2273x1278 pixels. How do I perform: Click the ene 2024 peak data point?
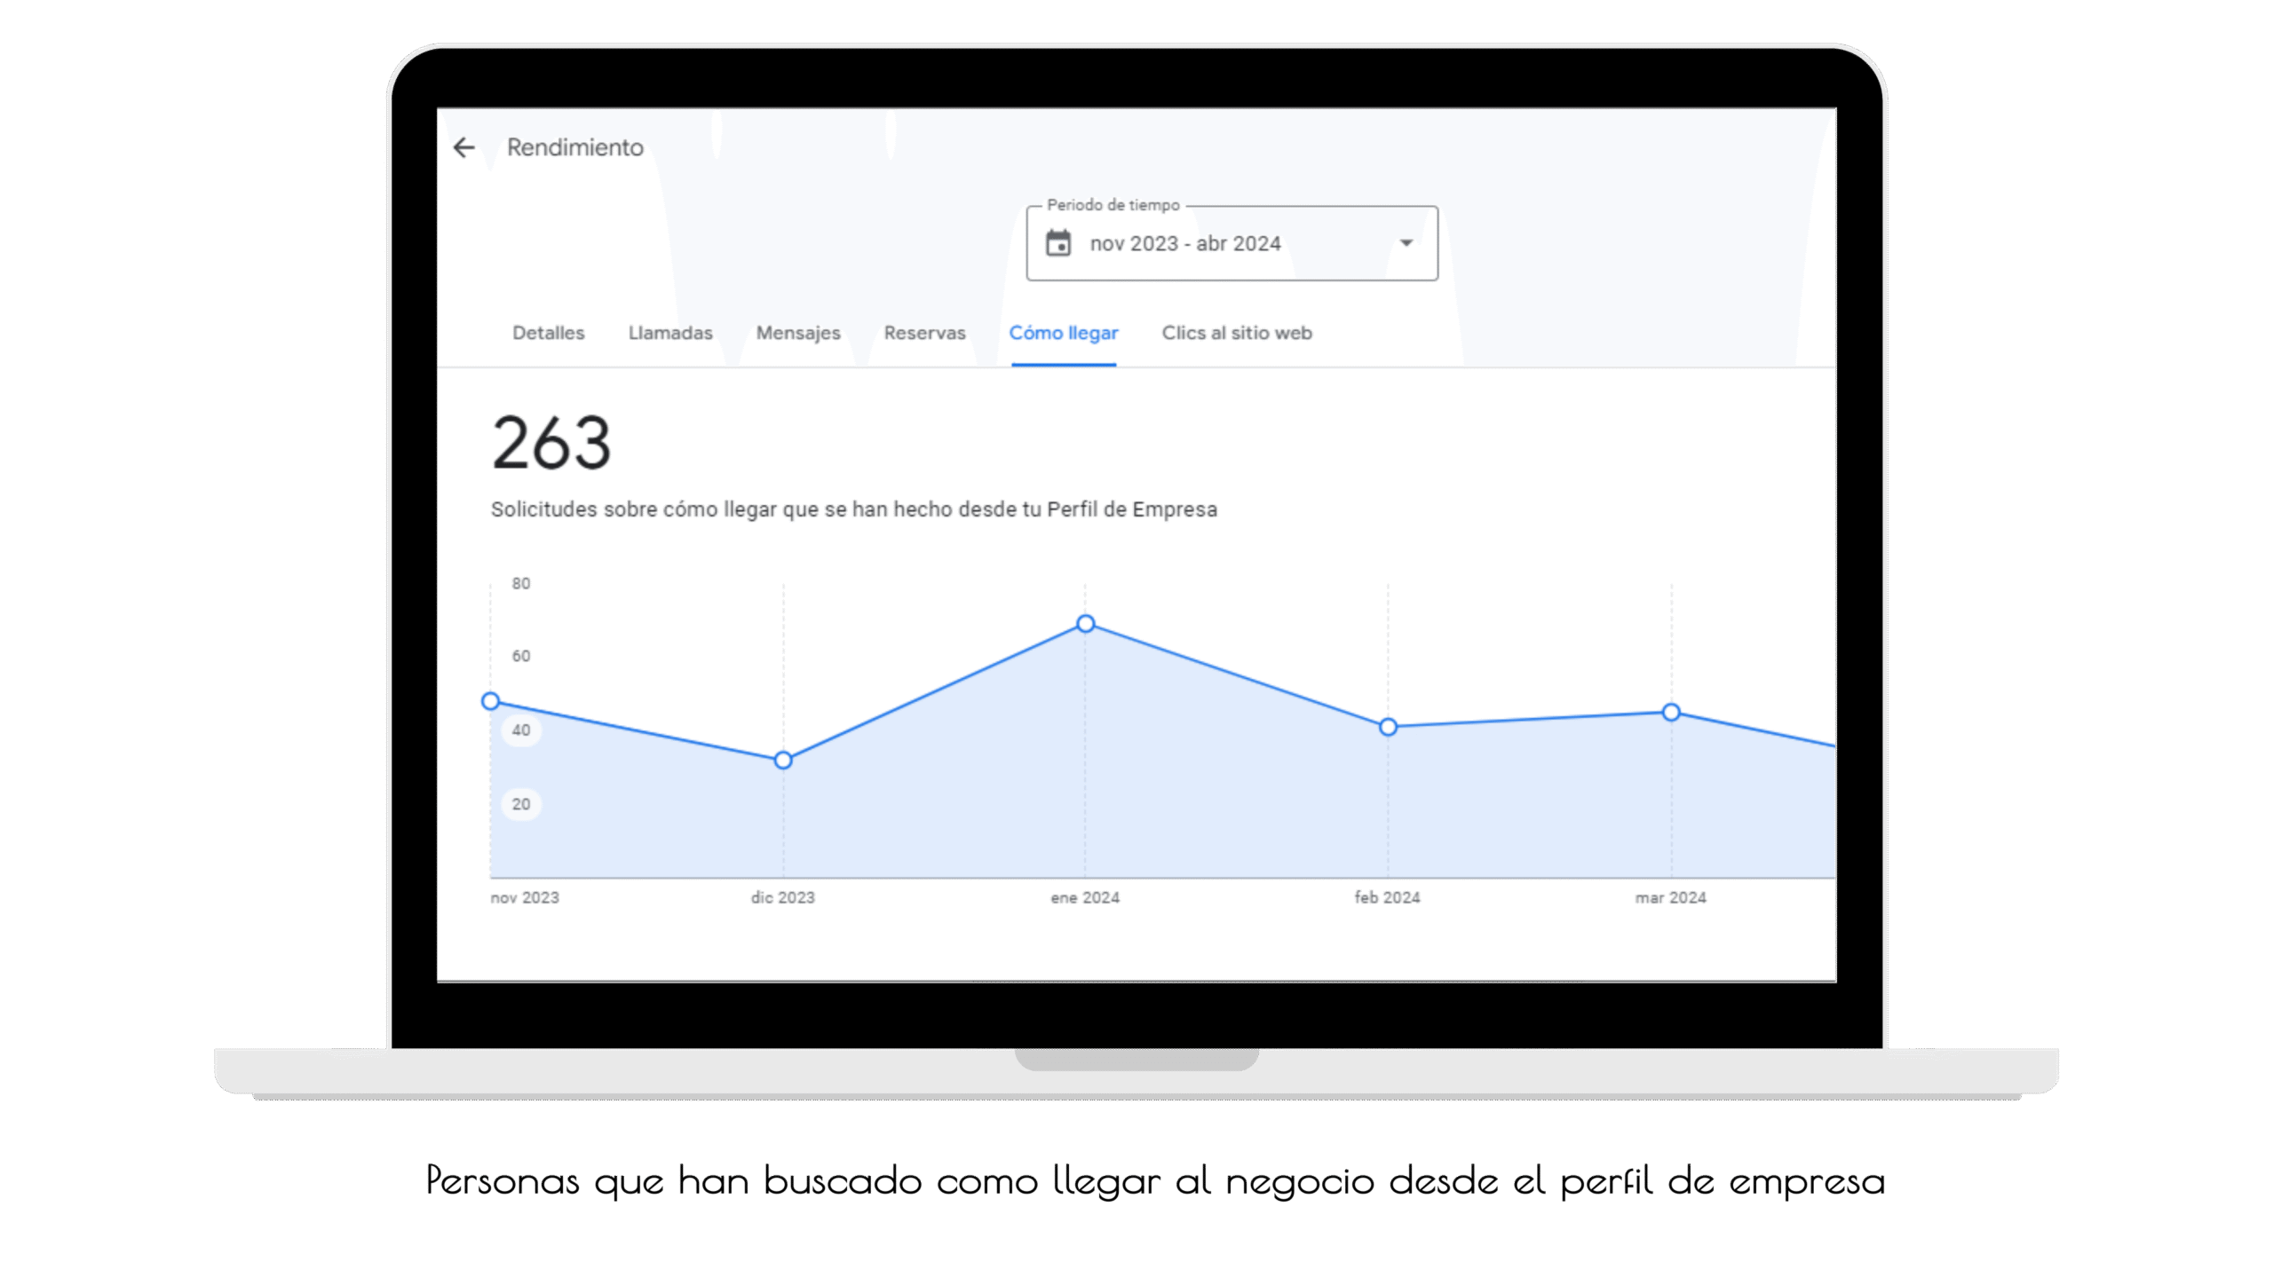click(x=1085, y=624)
